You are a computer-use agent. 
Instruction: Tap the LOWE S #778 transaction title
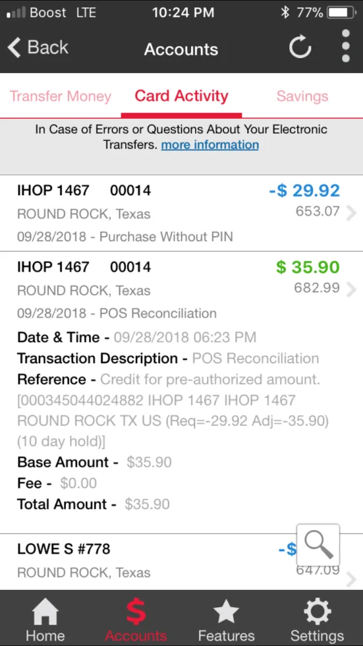63,548
